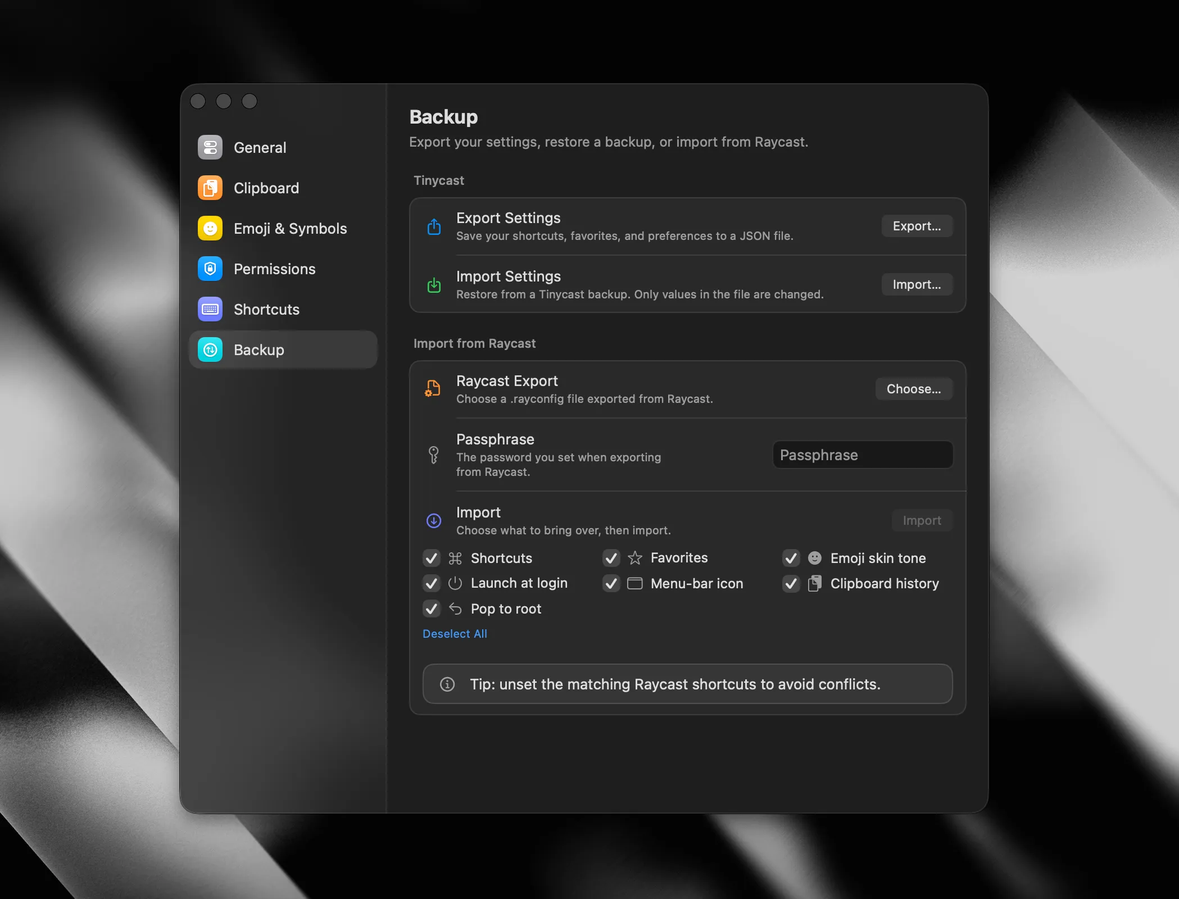
Task: Click the command-key icon beside Shortcuts
Action: pos(455,559)
